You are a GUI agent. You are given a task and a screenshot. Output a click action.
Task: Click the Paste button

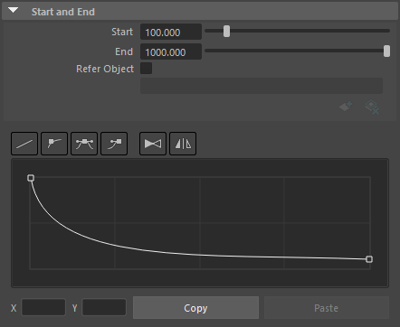(x=327, y=308)
